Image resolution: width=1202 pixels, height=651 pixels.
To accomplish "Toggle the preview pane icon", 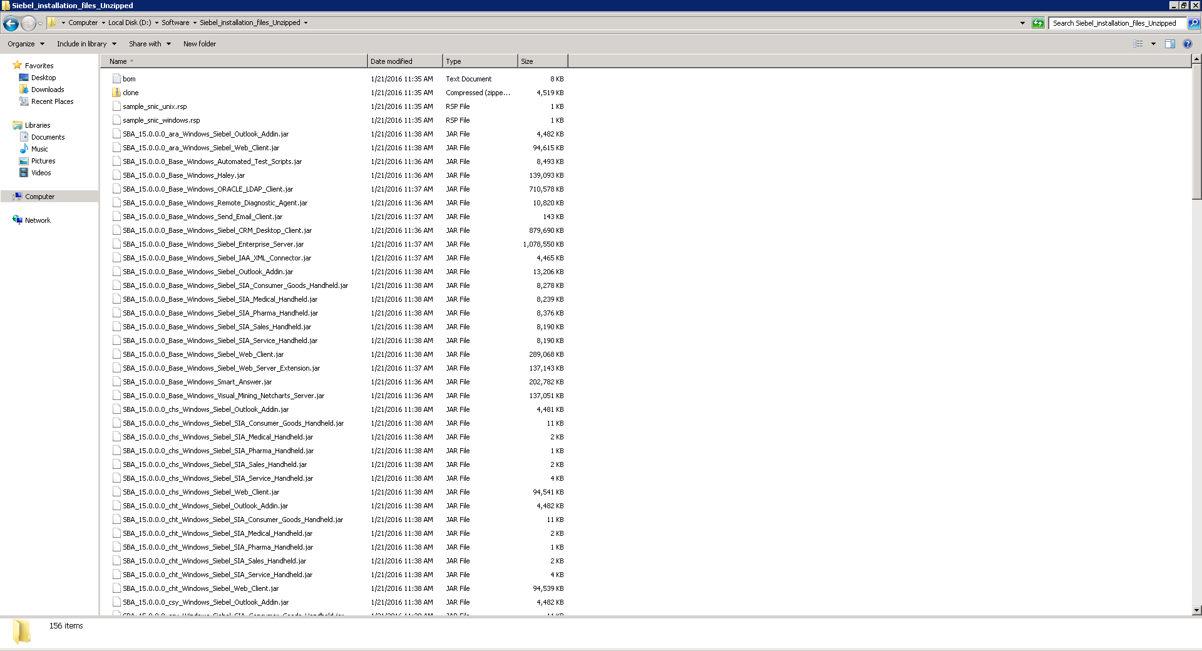I will (1169, 44).
